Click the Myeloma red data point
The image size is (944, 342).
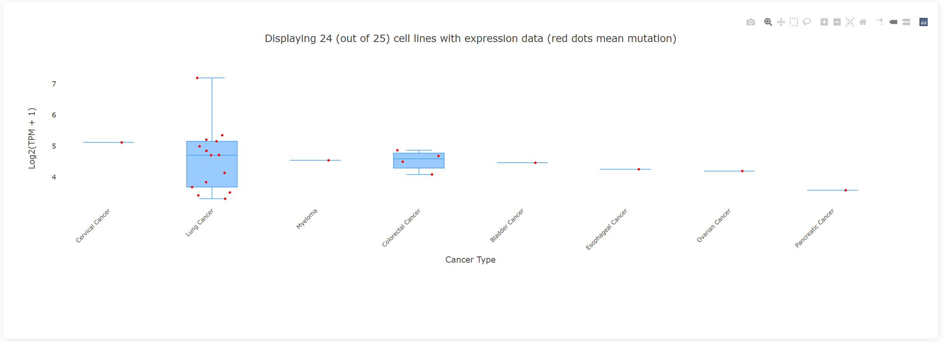coord(329,160)
